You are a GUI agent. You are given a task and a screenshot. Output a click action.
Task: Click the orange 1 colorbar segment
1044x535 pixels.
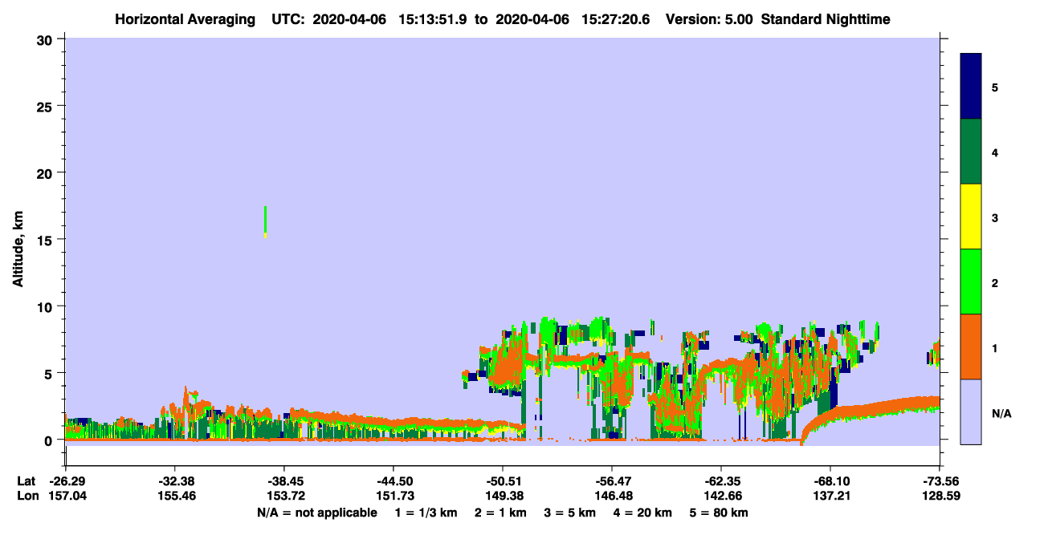coord(971,347)
